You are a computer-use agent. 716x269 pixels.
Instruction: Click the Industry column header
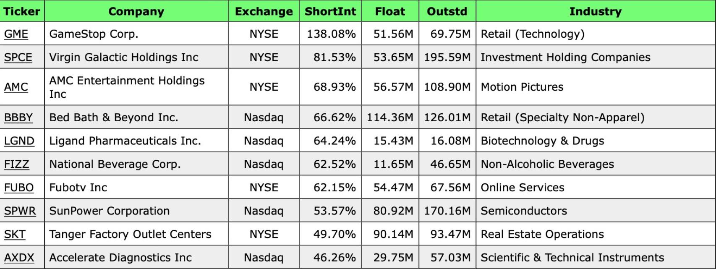(x=595, y=11)
